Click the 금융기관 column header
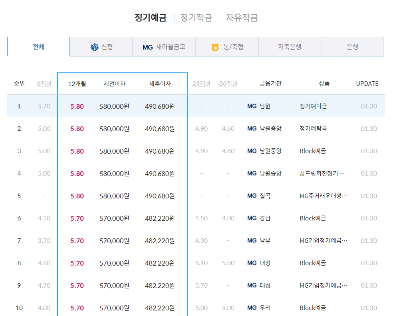Image resolution: width=395 pixels, height=316 pixels. tap(270, 83)
